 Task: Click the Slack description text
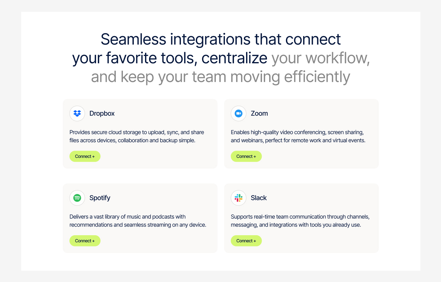pyautogui.click(x=300, y=221)
